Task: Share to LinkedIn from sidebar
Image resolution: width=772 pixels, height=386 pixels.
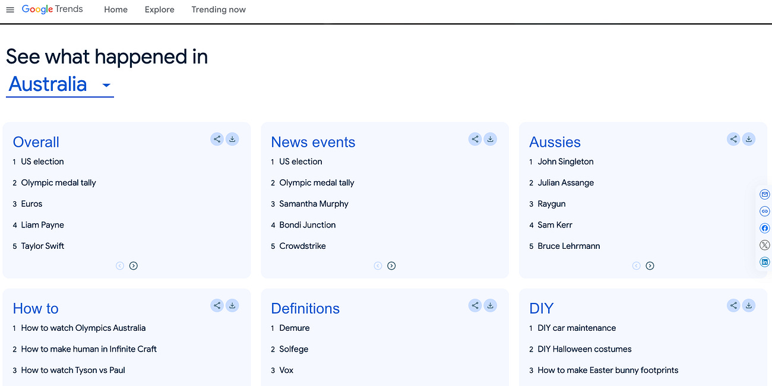Action: tap(764, 261)
